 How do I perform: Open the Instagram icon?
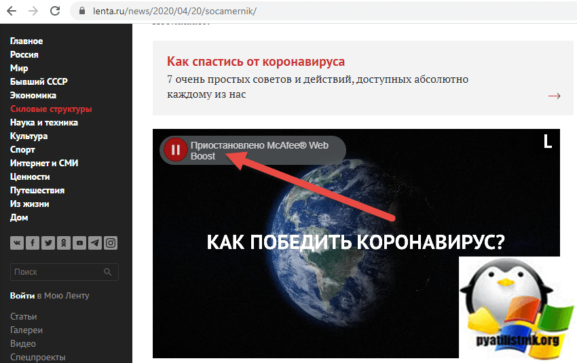111,242
